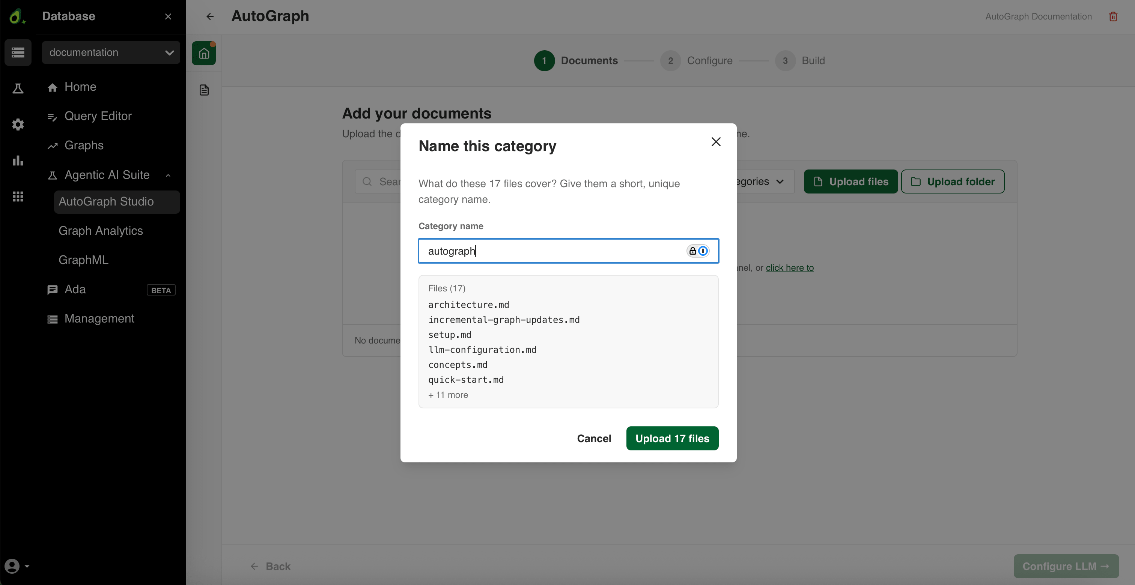
Task: Select step 2 Configure
Action: [x=696, y=61]
